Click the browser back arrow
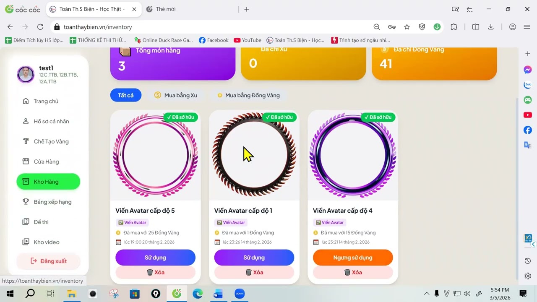537x302 pixels. 10,27
